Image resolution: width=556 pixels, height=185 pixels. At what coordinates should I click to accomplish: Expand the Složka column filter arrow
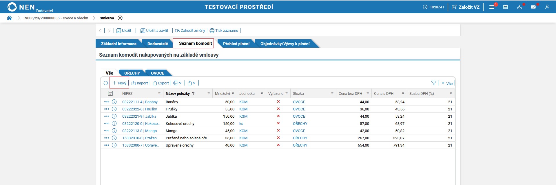pos(332,93)
